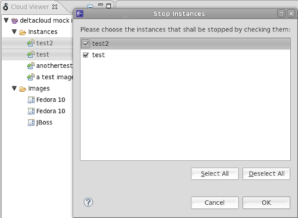Confirm stopping instances with OK

click(266, 203)
